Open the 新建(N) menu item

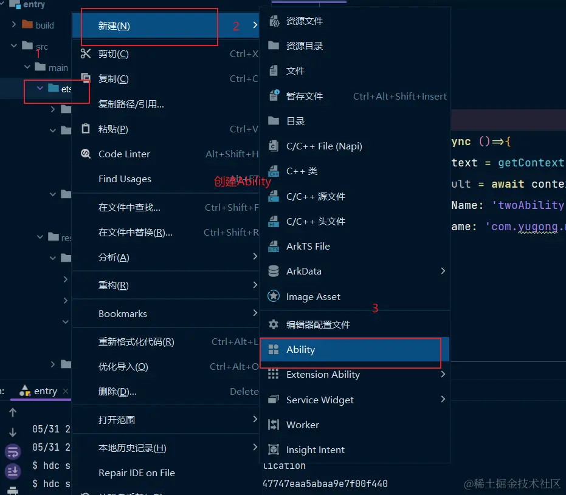pyautogui.click(x=166, y=26)
